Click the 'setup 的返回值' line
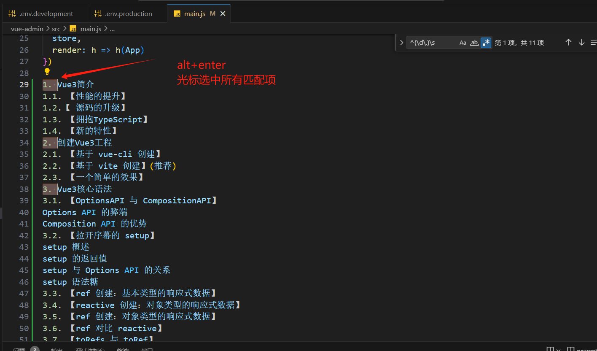 click(x=75, y=259)
